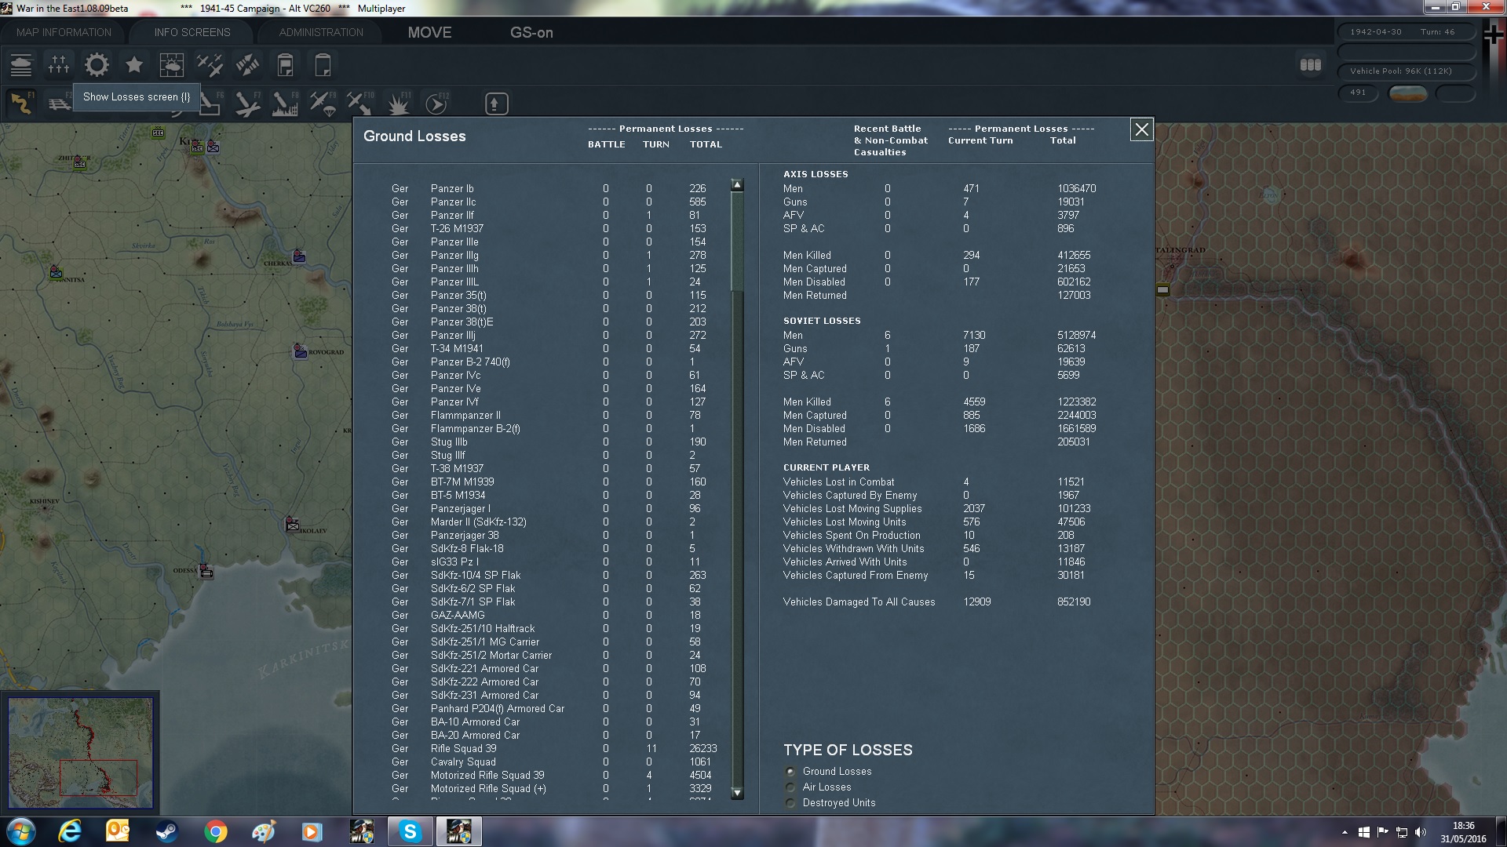Click the Show Losses crosses icon
Image resolution: width=1507 pixels, height=847 pixels.
point(59,65)
